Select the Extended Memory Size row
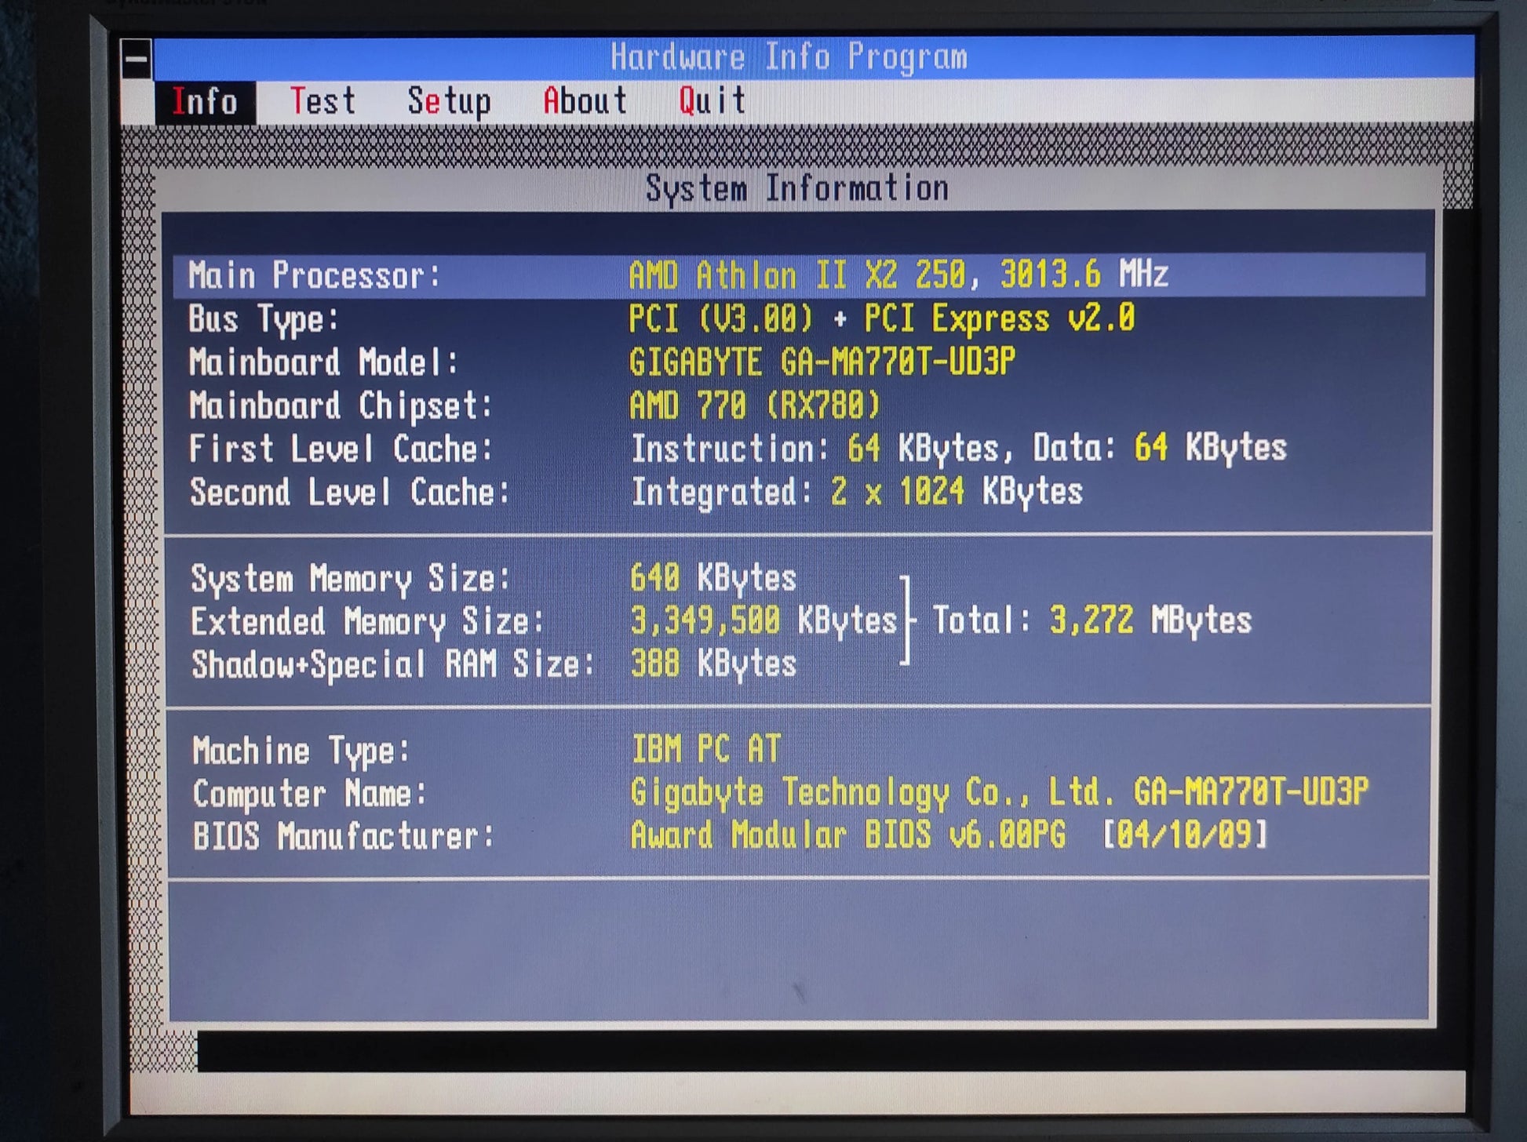 [x=799, y=621]
